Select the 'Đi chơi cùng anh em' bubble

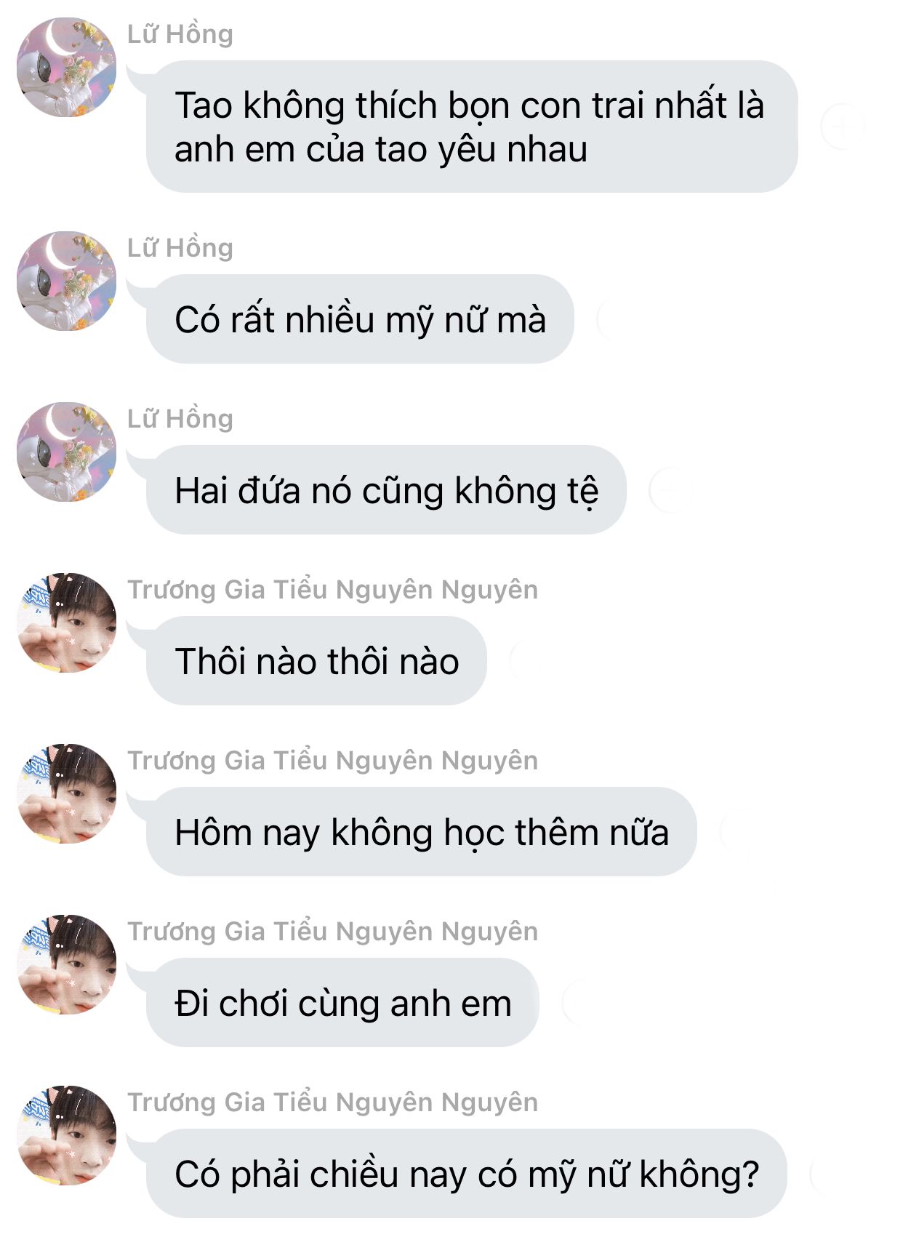click(342, 1002)
